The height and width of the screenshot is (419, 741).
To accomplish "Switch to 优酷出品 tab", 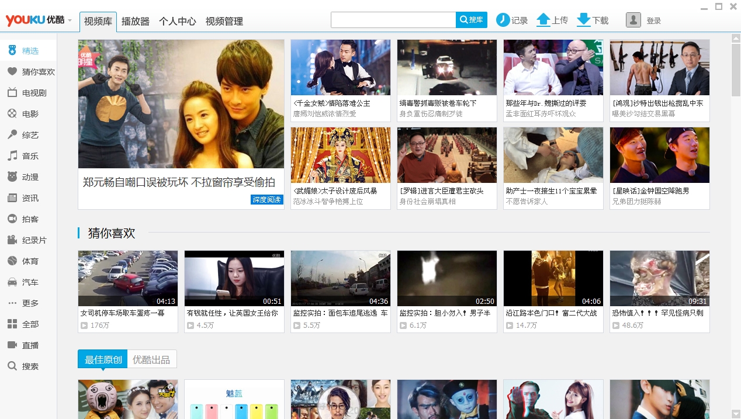I will pos(151,359).
